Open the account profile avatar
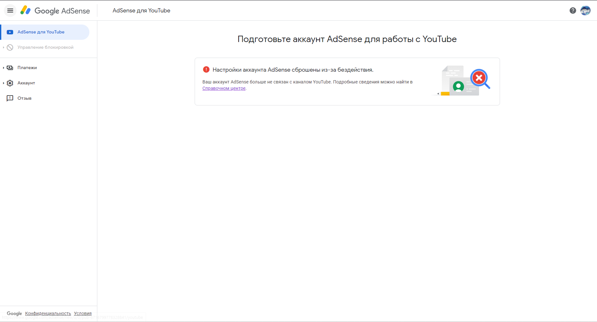Image resolution: width=597 pixels, height=322 pixels. 586,11
